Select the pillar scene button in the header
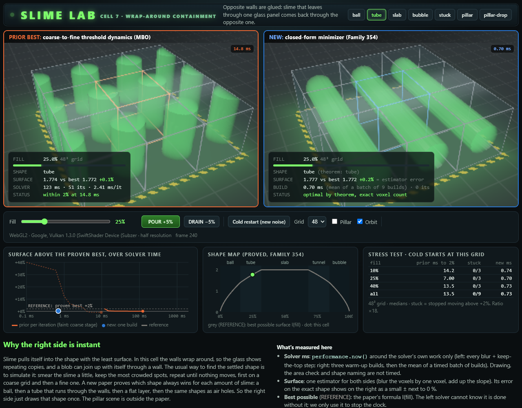522x408 pixels. 467,15
